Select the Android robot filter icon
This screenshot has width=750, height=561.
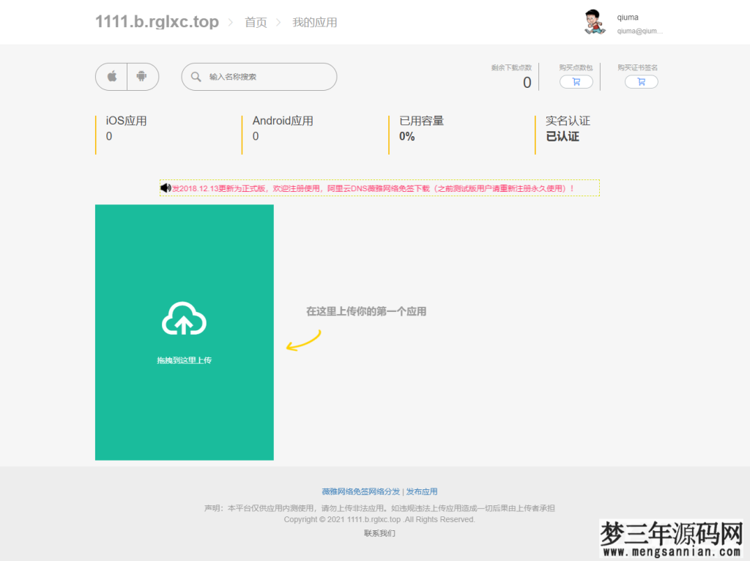pyautogui.click(x=143, y=76)
